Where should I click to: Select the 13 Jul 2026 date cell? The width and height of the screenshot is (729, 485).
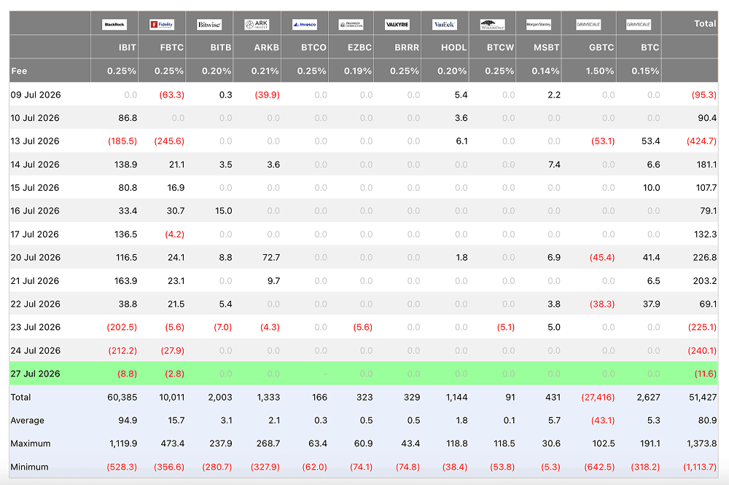tap(35, 141)
